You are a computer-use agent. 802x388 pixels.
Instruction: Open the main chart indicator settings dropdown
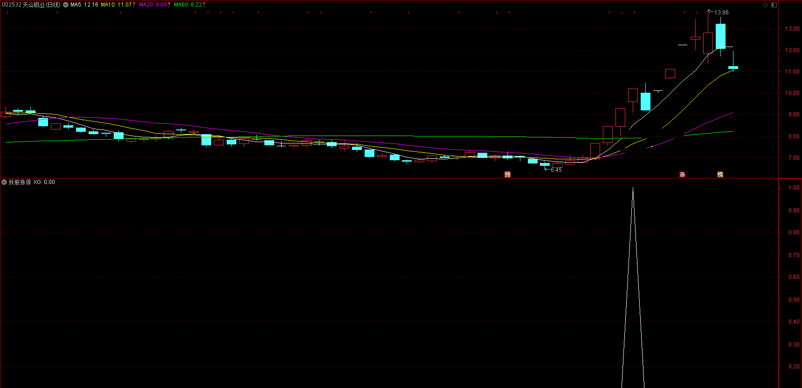pos(66,5)
